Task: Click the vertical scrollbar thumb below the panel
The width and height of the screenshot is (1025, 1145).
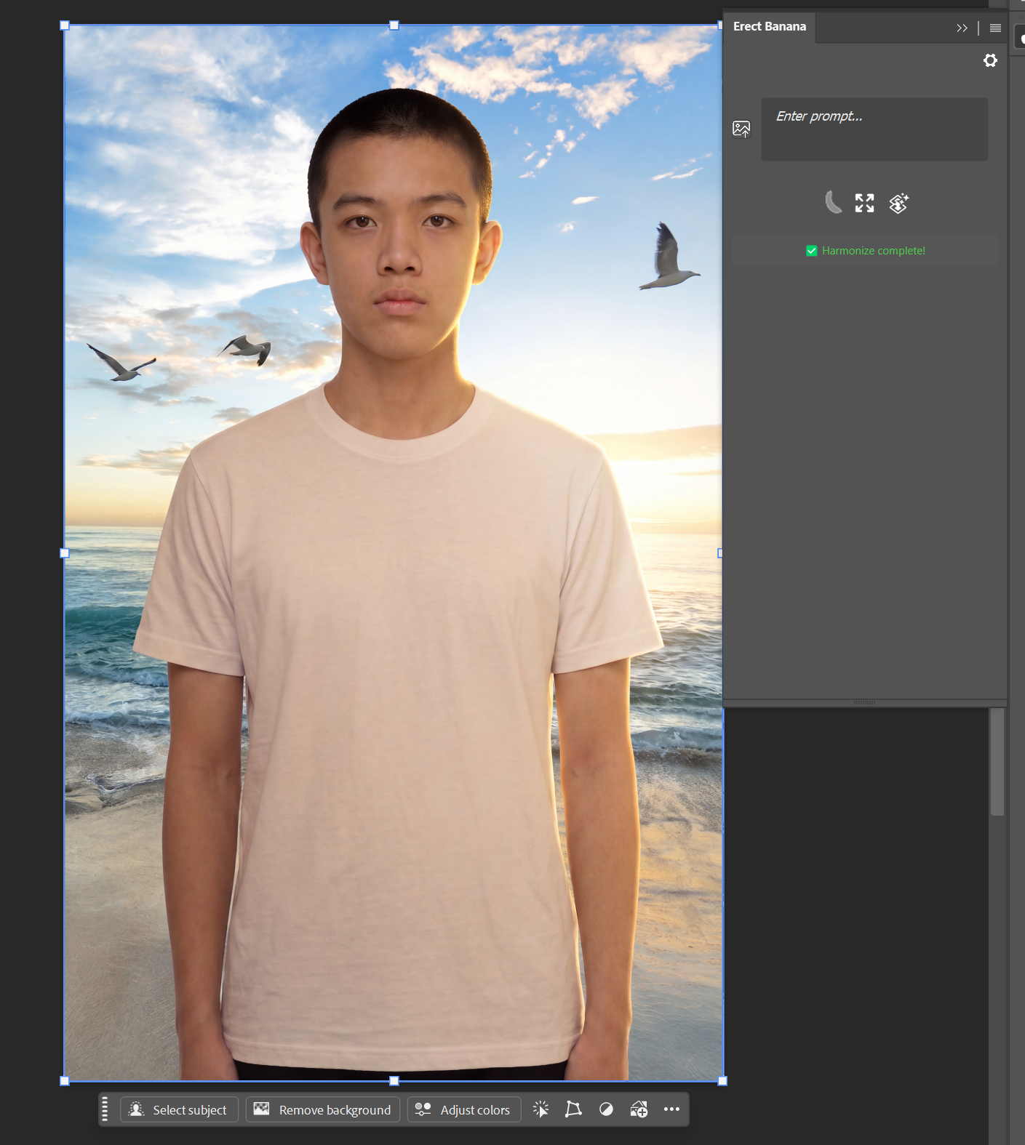Action: point(997,762)
